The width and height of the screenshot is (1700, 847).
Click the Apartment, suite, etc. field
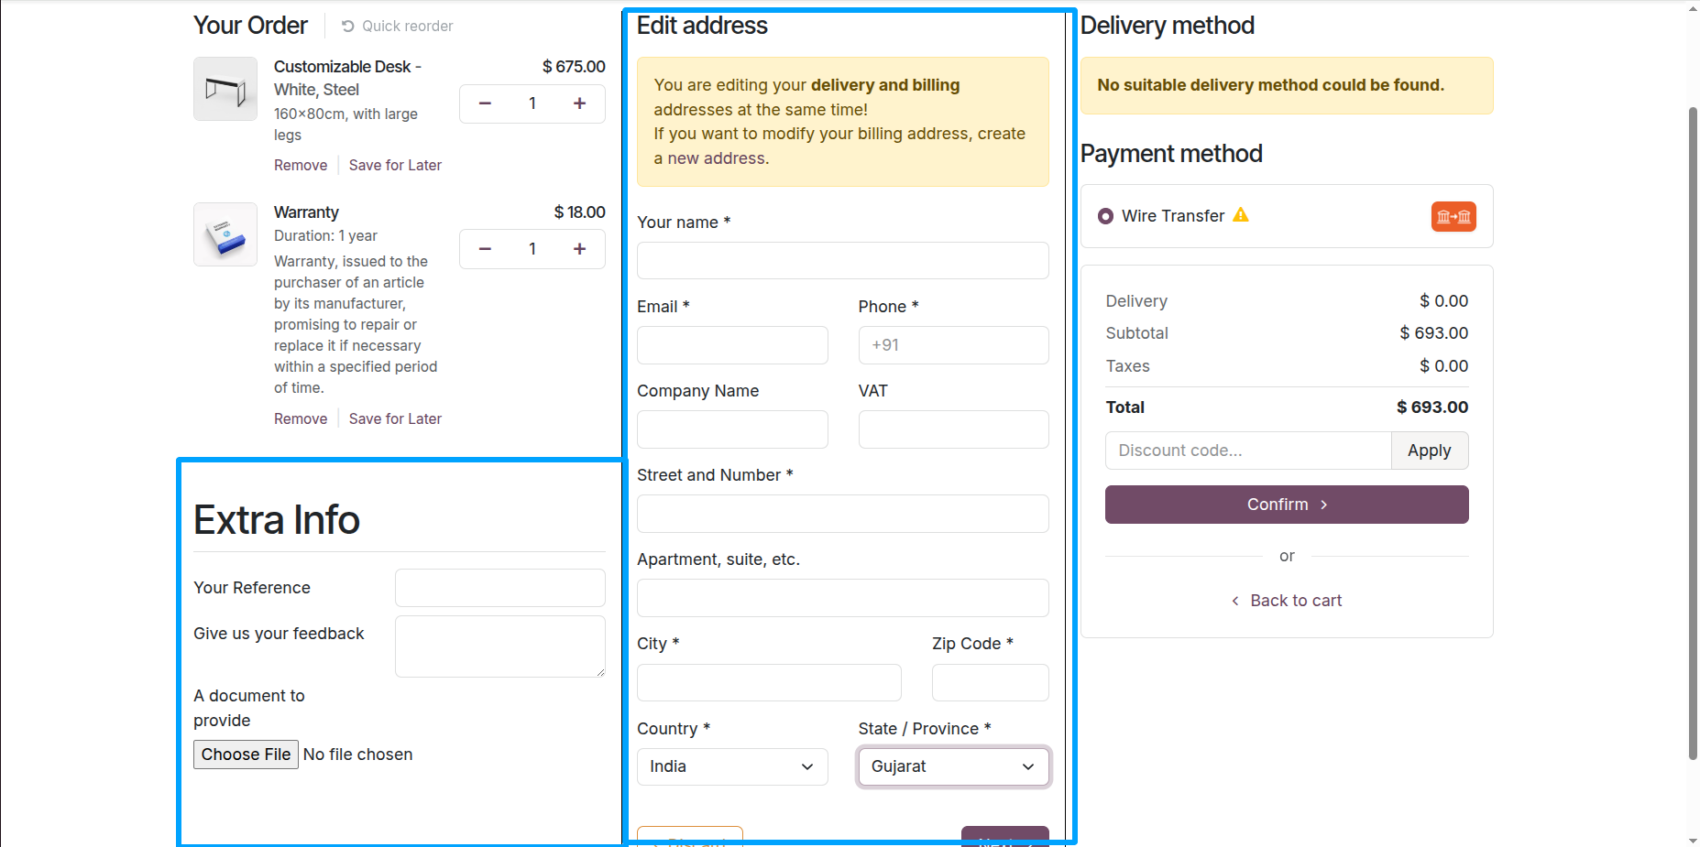point(843,598)
